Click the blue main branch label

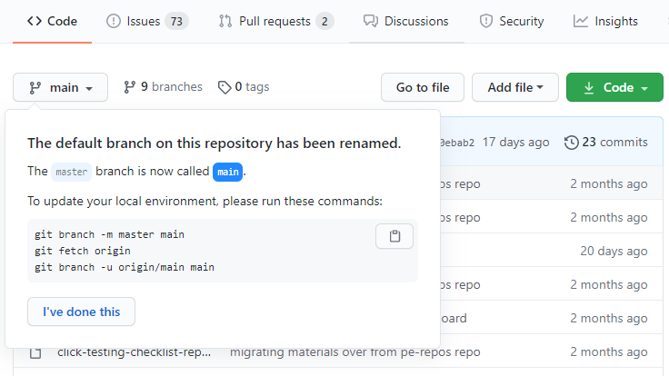228,172
